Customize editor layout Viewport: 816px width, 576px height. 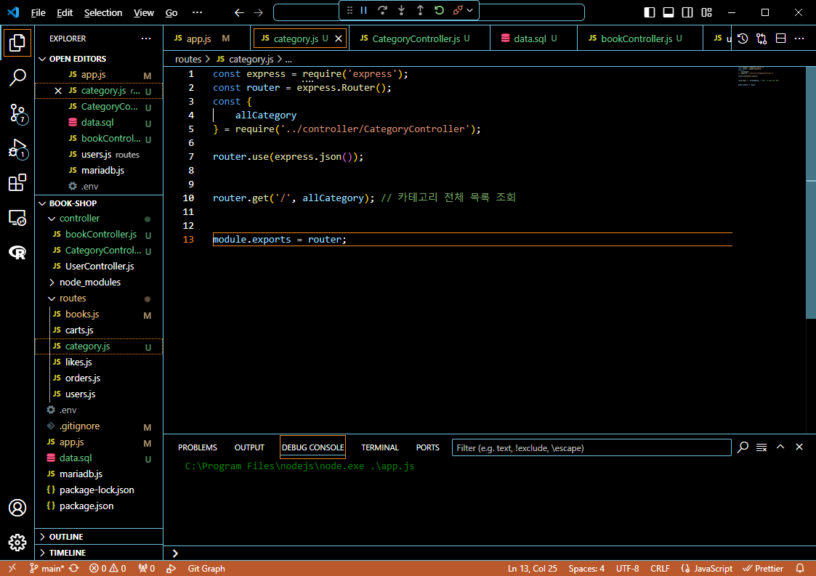point(706,12)
